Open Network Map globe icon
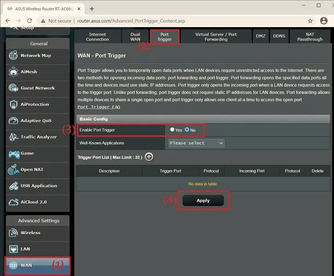The image size is (334, 276). [13, 55]
